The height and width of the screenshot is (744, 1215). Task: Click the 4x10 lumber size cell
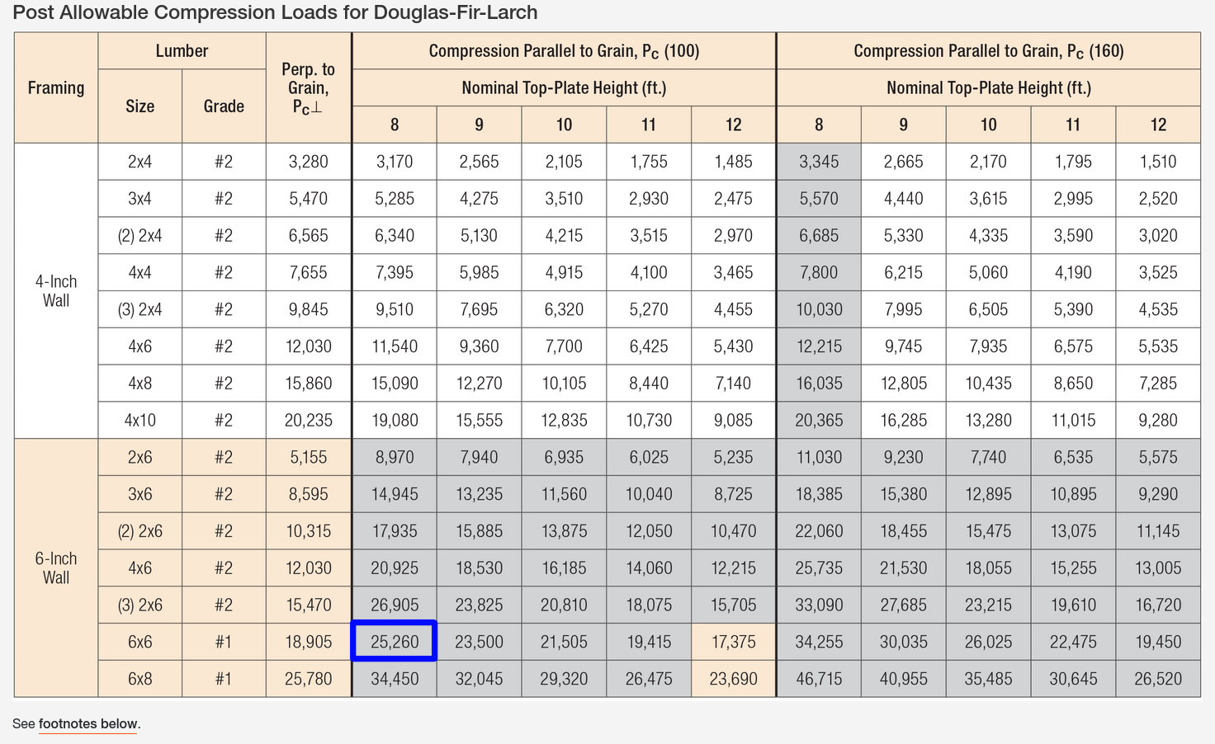139,421
